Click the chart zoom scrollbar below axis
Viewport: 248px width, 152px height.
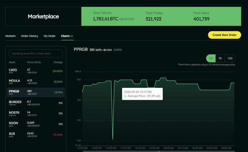(x=159, y=151)
